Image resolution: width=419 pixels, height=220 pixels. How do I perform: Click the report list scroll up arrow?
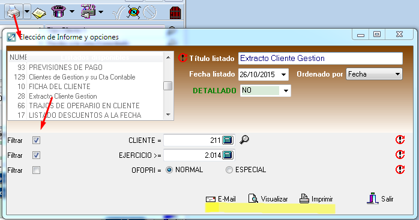(168, 57)
